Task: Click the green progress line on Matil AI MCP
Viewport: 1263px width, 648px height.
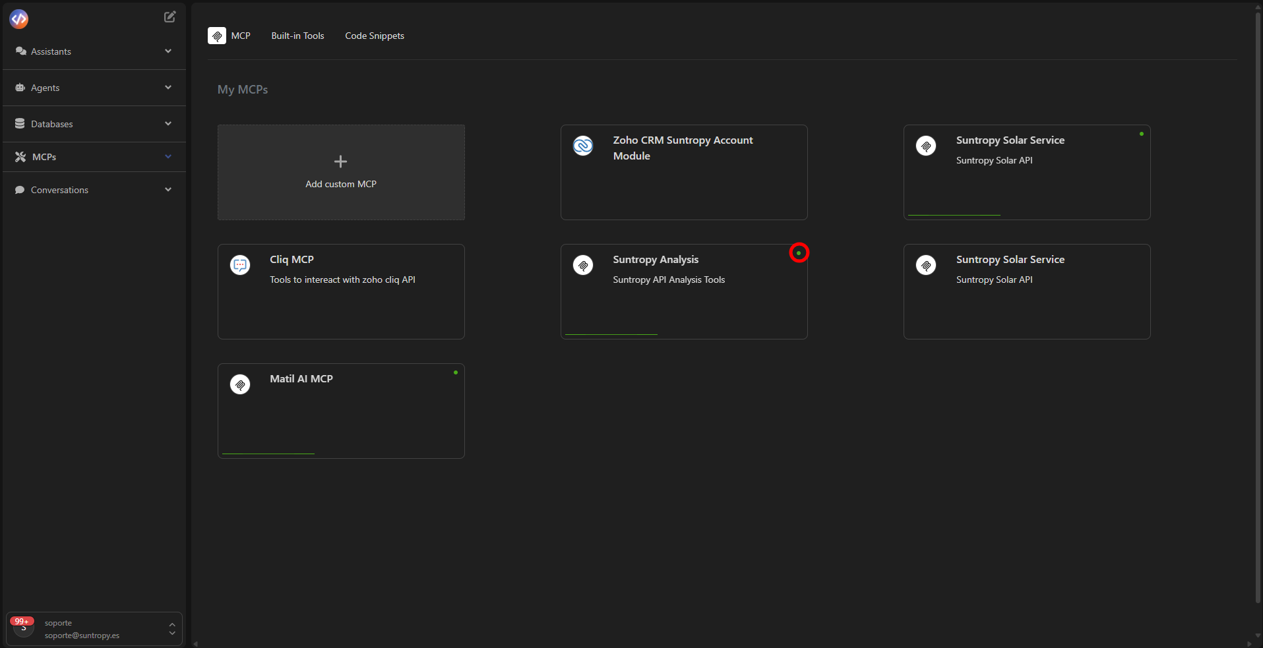Action: [268, 454]
